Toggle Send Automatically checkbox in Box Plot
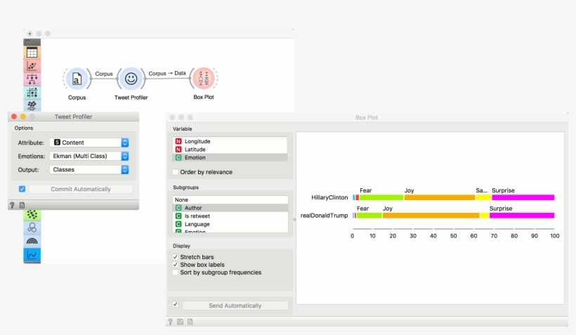 [x=176, y=304]
